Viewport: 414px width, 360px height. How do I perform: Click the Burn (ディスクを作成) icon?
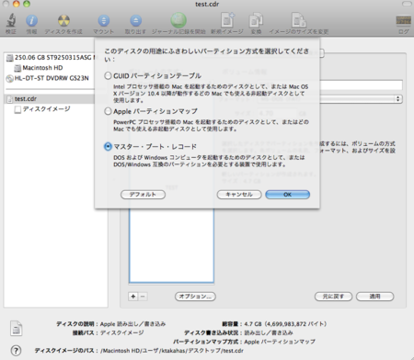coord(63,20)
